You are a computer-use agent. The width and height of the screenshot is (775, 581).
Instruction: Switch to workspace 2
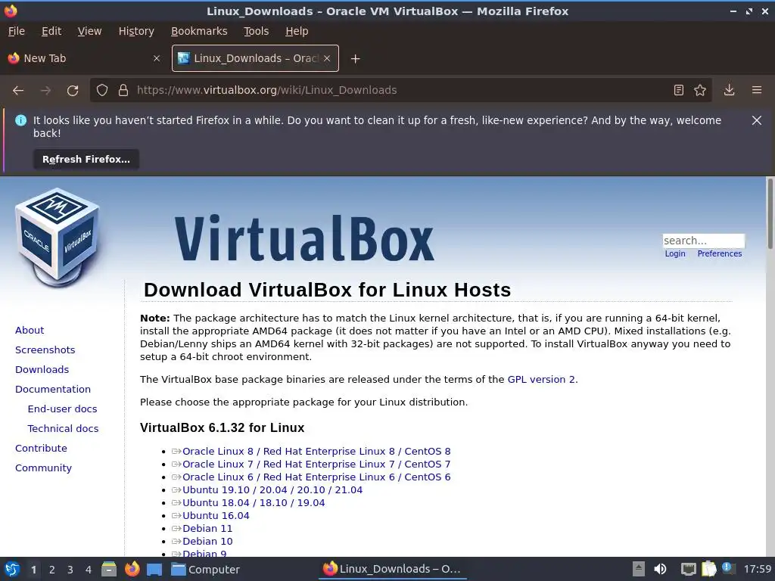pos(52,570)
